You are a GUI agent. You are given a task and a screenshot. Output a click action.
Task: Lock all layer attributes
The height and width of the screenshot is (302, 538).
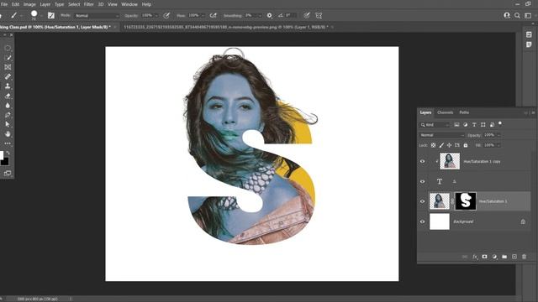click(466, 145)
